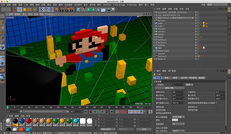The width and height of the screenshot is (231, 134).
Task: Expand the Cloner.2 object
Action: (x=154, y=29)
